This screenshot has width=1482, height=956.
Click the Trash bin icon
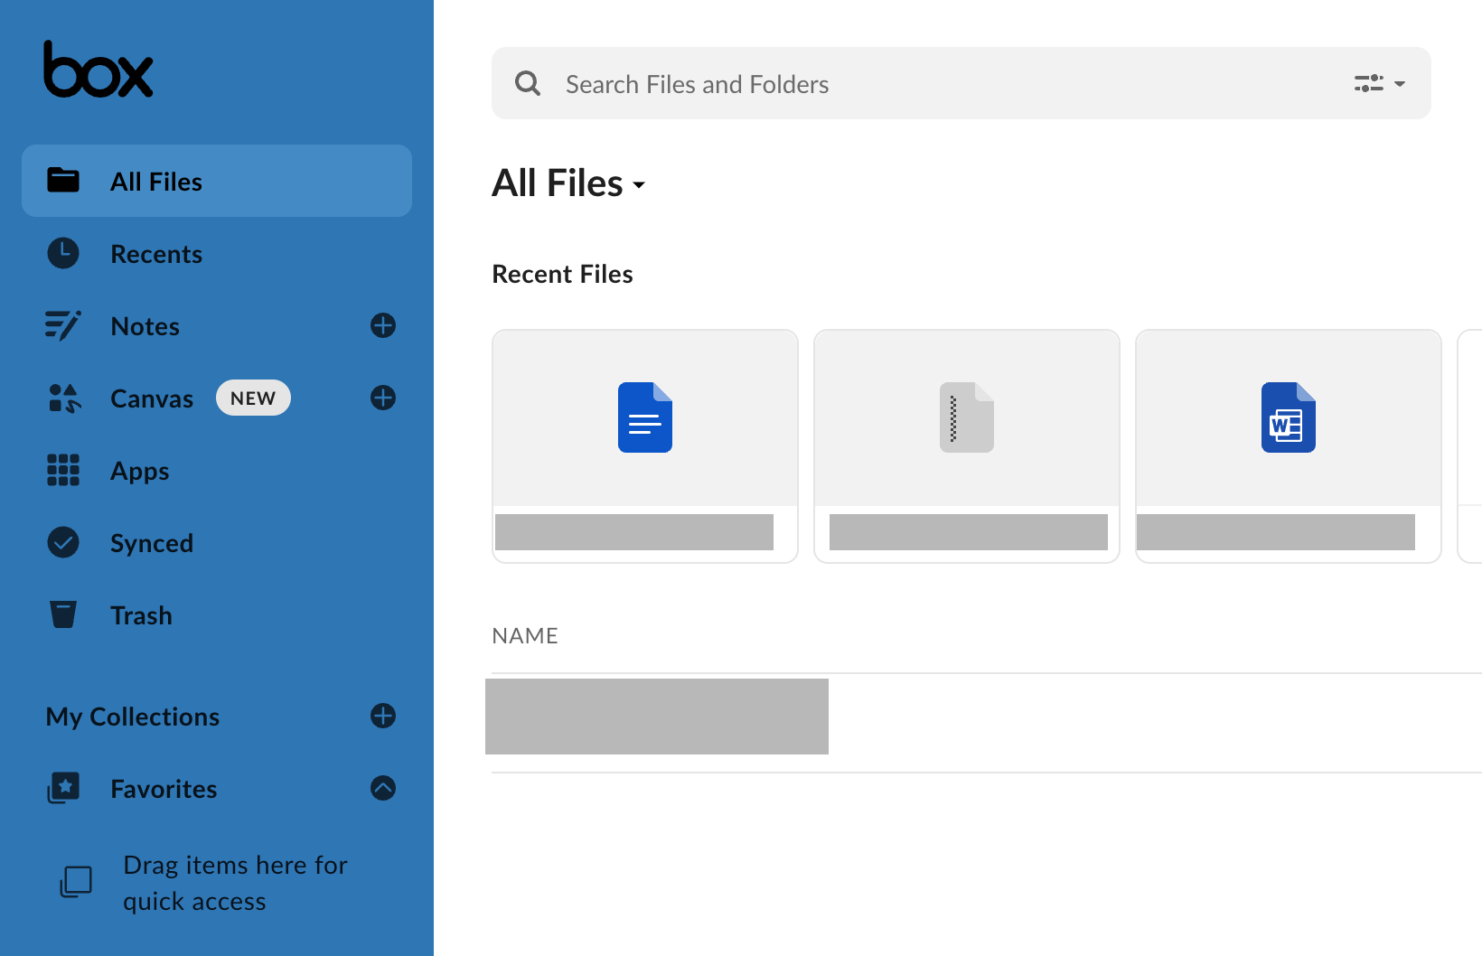(63, 614)
